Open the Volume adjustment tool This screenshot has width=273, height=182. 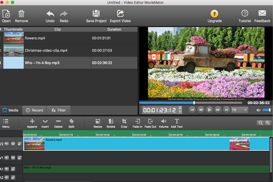[163, 123]
